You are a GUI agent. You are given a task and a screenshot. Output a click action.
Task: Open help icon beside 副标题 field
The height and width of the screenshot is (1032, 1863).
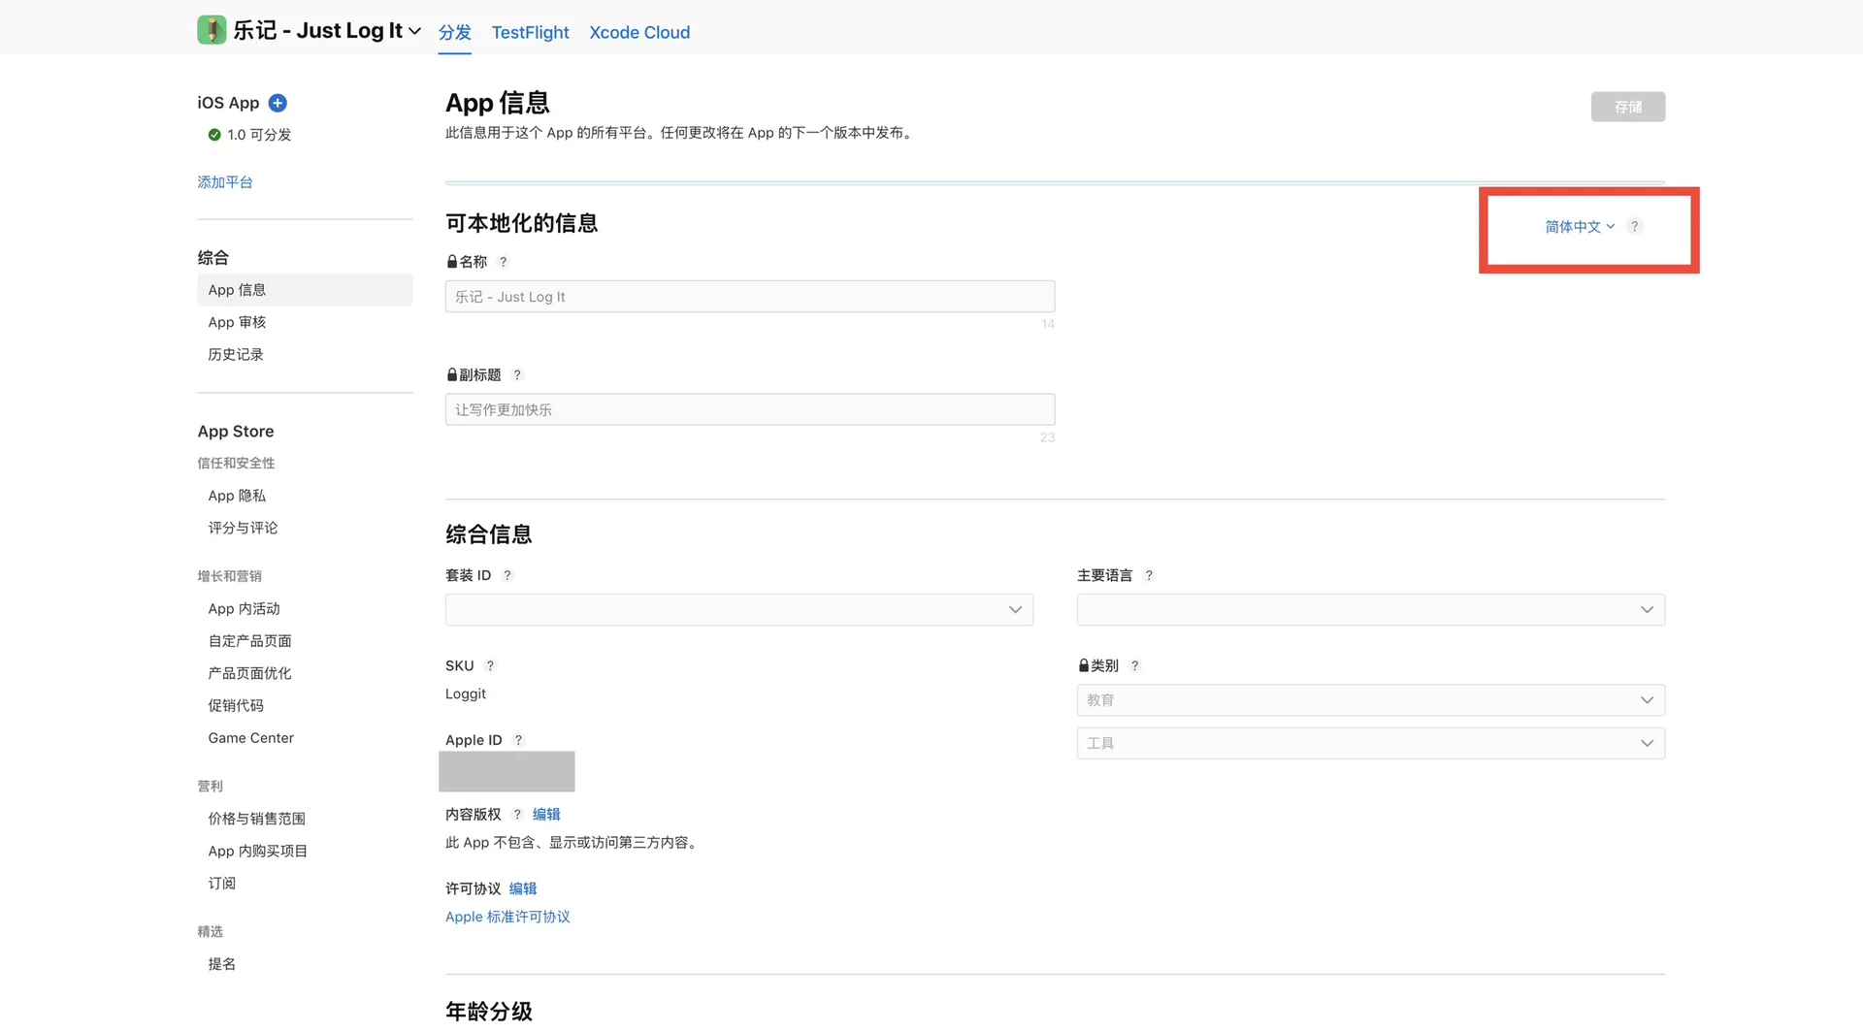pos(517,374)
